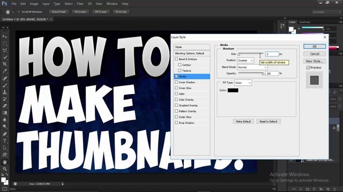Viewport: 343px width, 192px height.
Task: Select the Dodge tool
Action: click(5, 127)
